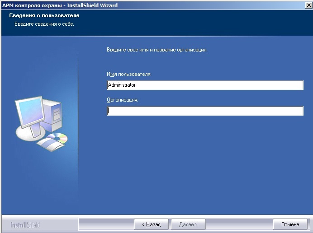This screenshot has width=313, height=233.
Task: Click the computer and CD setup image
Action: point(41,124)
